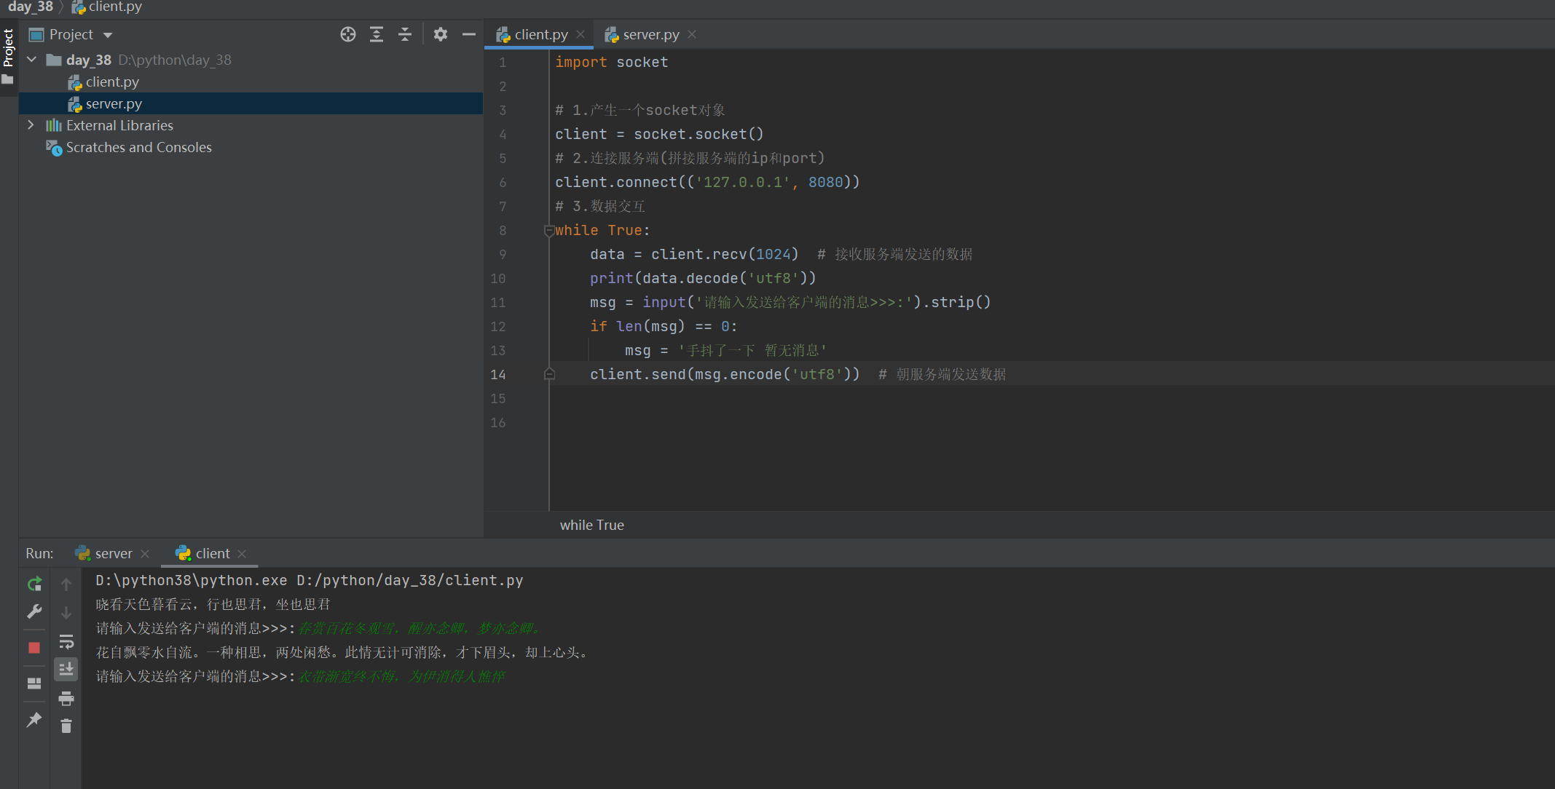This screenshot has height=789, width=1555.
Task: Click locate/select opened file icon
Action: [x=348, y=34]
